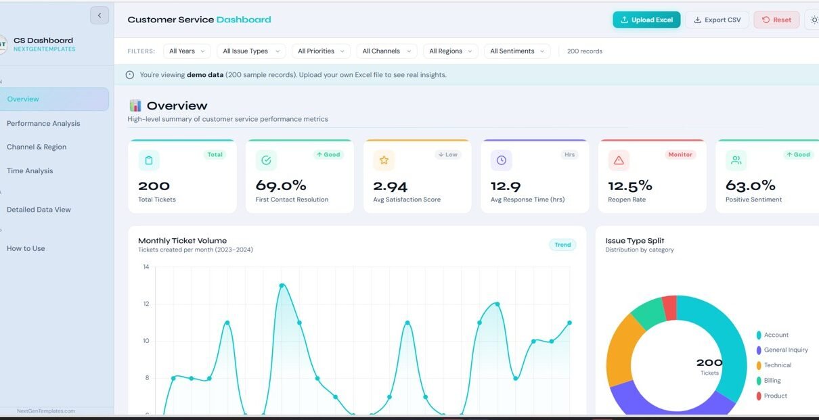The height and width of the screenshot is (420, 819).
Task: Toggle the Technical series in the donut legend
Action: (777, 365)
